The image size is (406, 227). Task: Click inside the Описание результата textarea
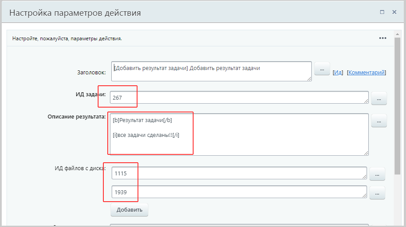239,134
